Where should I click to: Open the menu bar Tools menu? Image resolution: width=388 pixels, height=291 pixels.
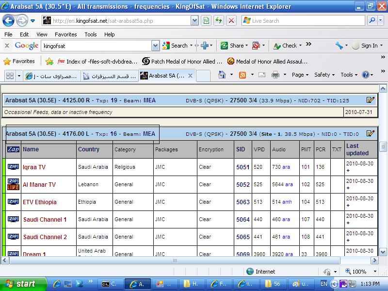click(91, 34)
